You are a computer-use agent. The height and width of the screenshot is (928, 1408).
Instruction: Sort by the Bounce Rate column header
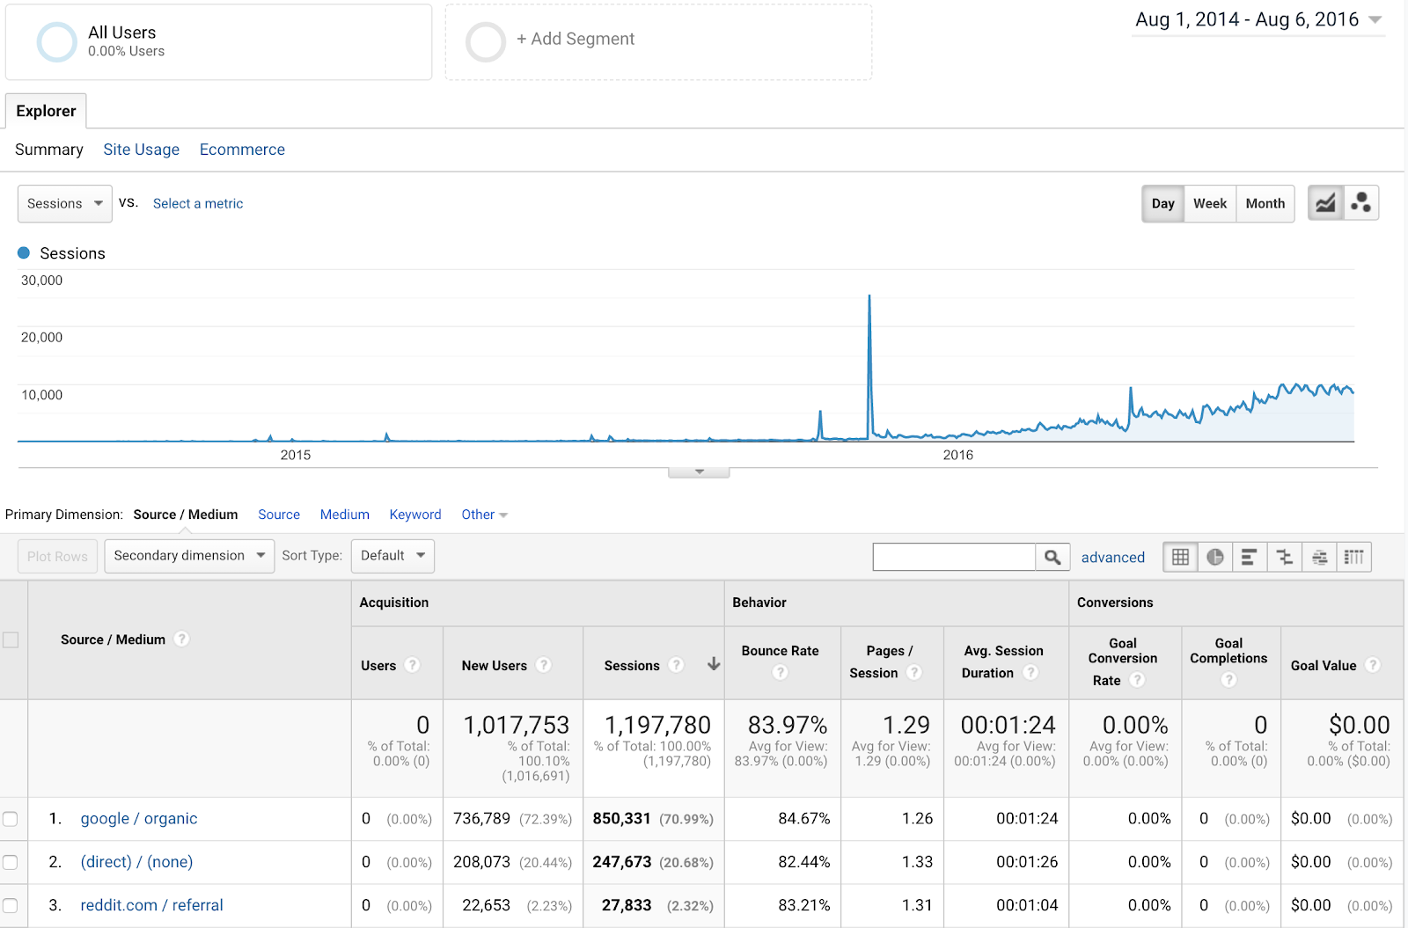tap(781, 651)
